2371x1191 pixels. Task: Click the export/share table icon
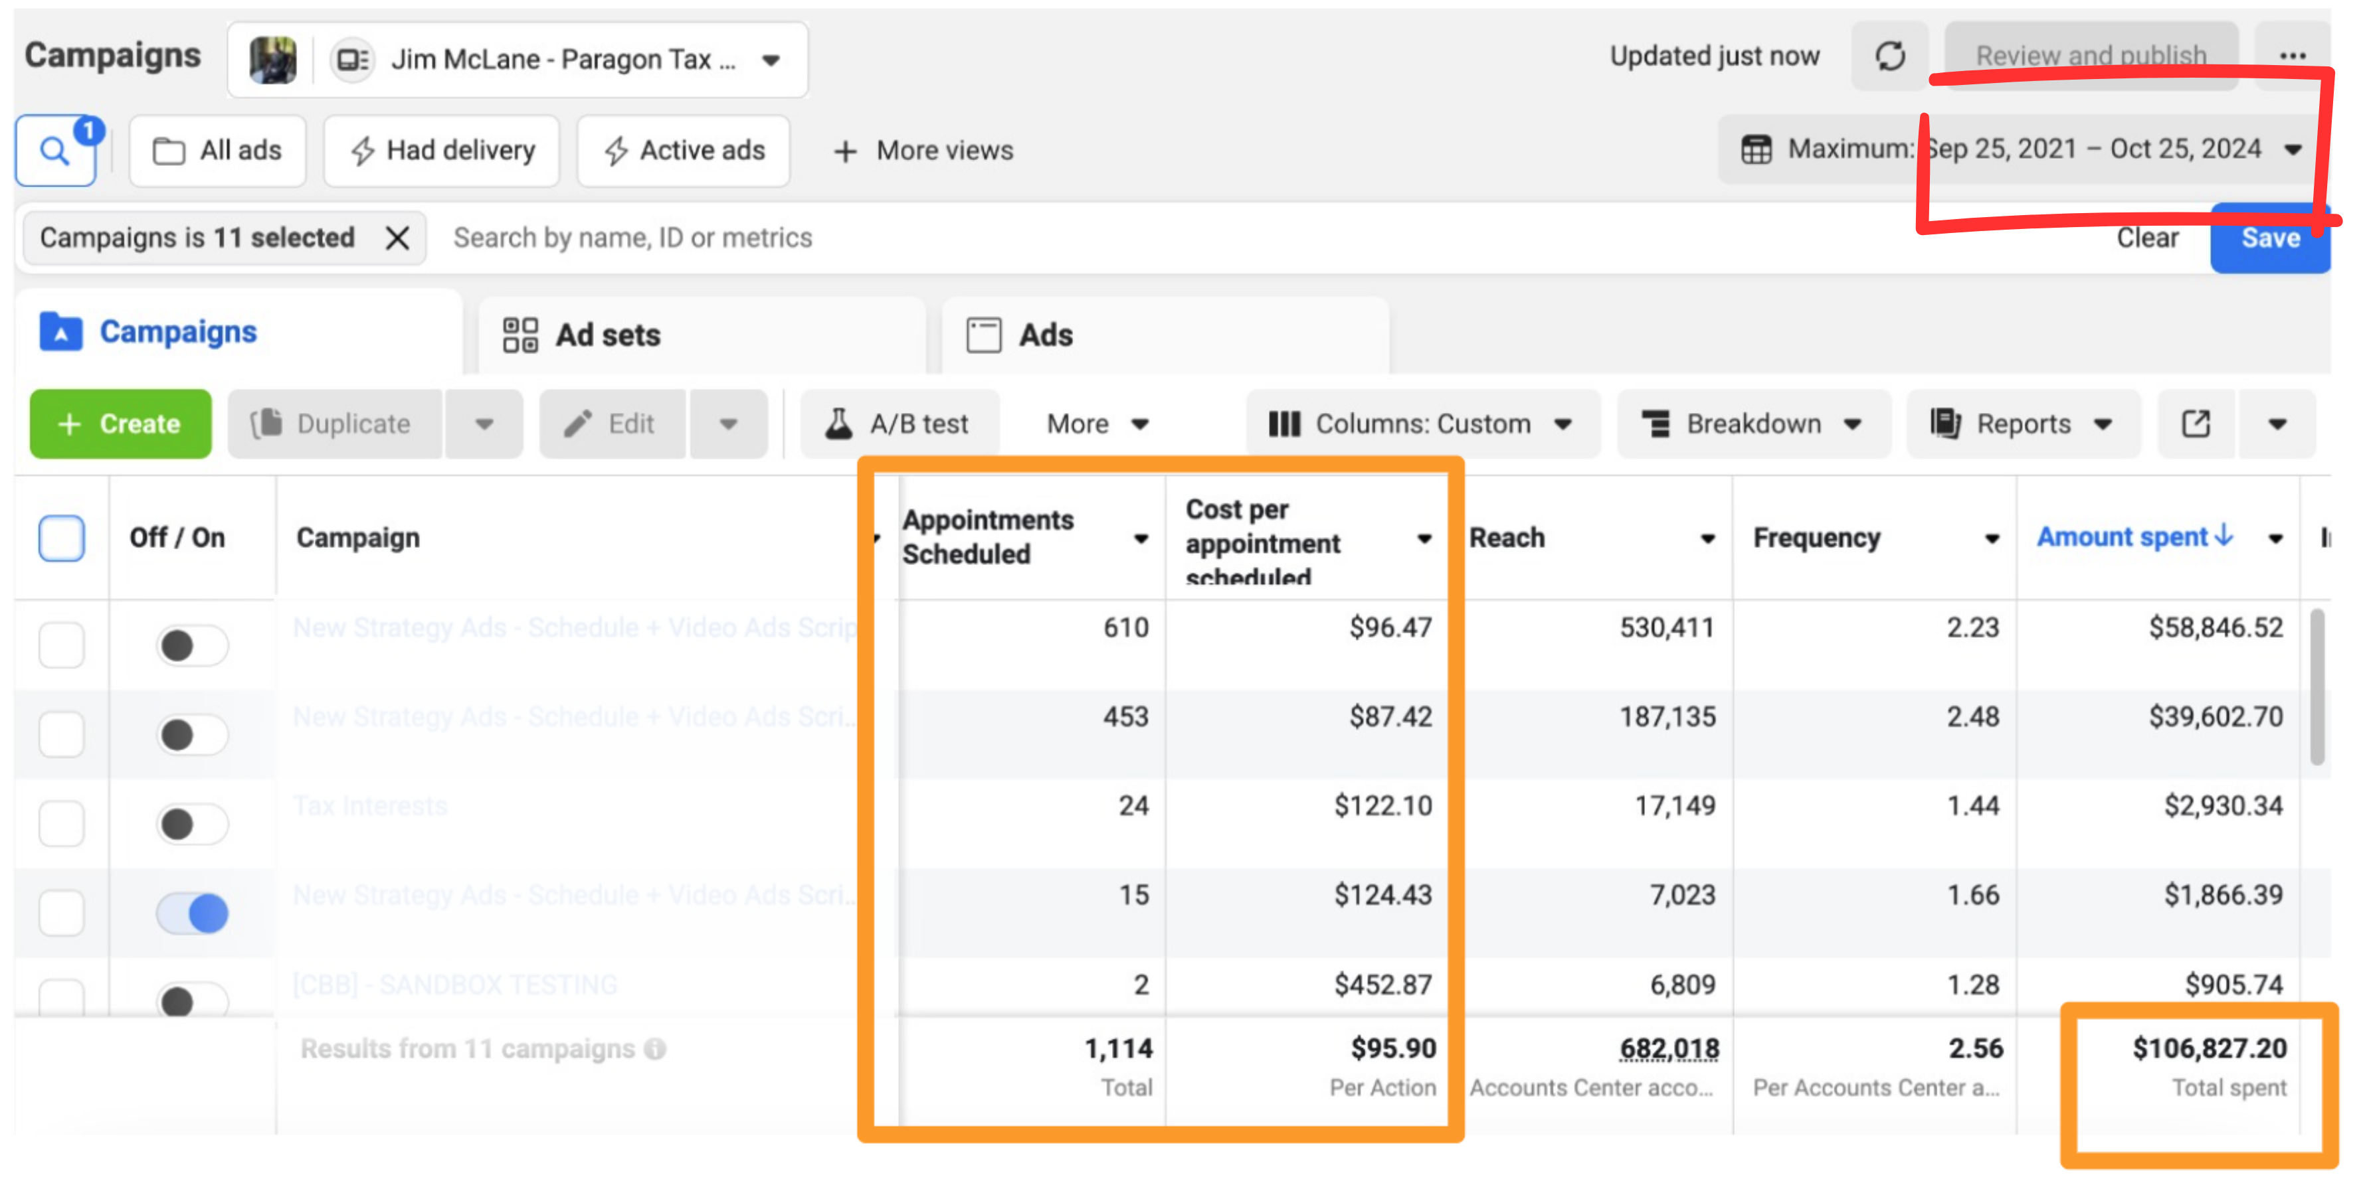[x=2195, y=424]
